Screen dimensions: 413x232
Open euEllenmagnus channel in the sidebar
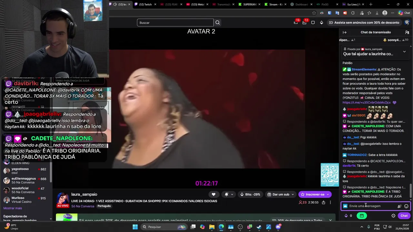pyautogui.click(x=26, y=180)
